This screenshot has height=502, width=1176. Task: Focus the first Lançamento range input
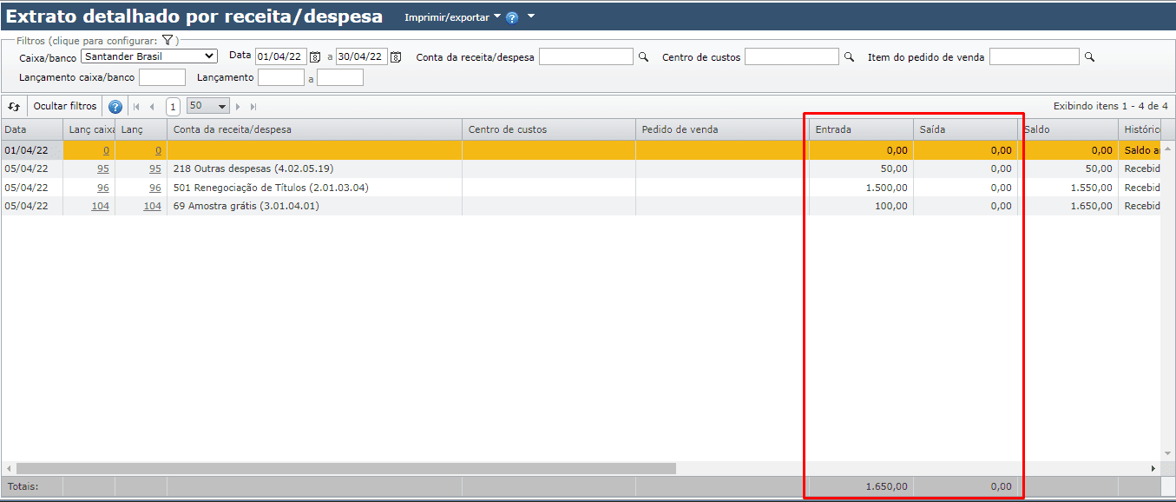point(281,77)
